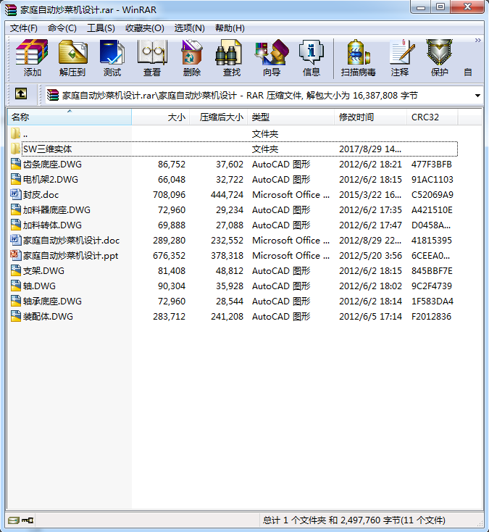The width and height of the screenshot is (489, 532).
Task: Click the 添加 (Add) toolbar icon
Action: point(32,58)
